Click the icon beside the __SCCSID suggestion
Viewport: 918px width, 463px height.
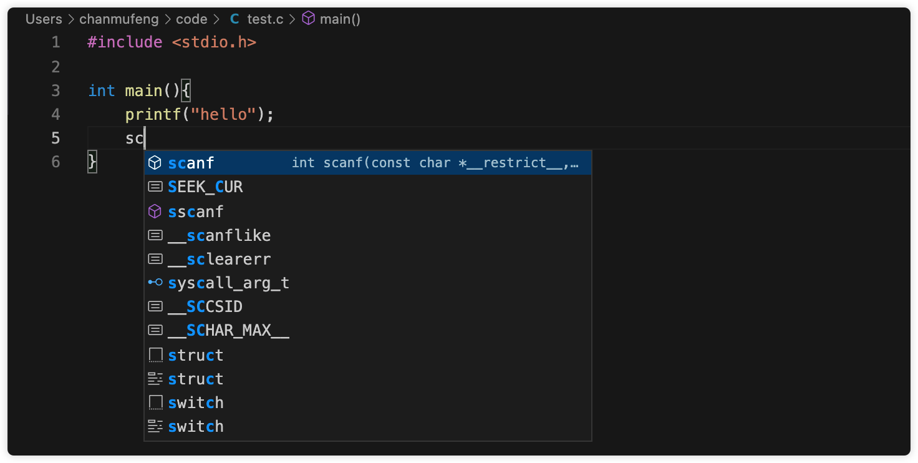155,306
